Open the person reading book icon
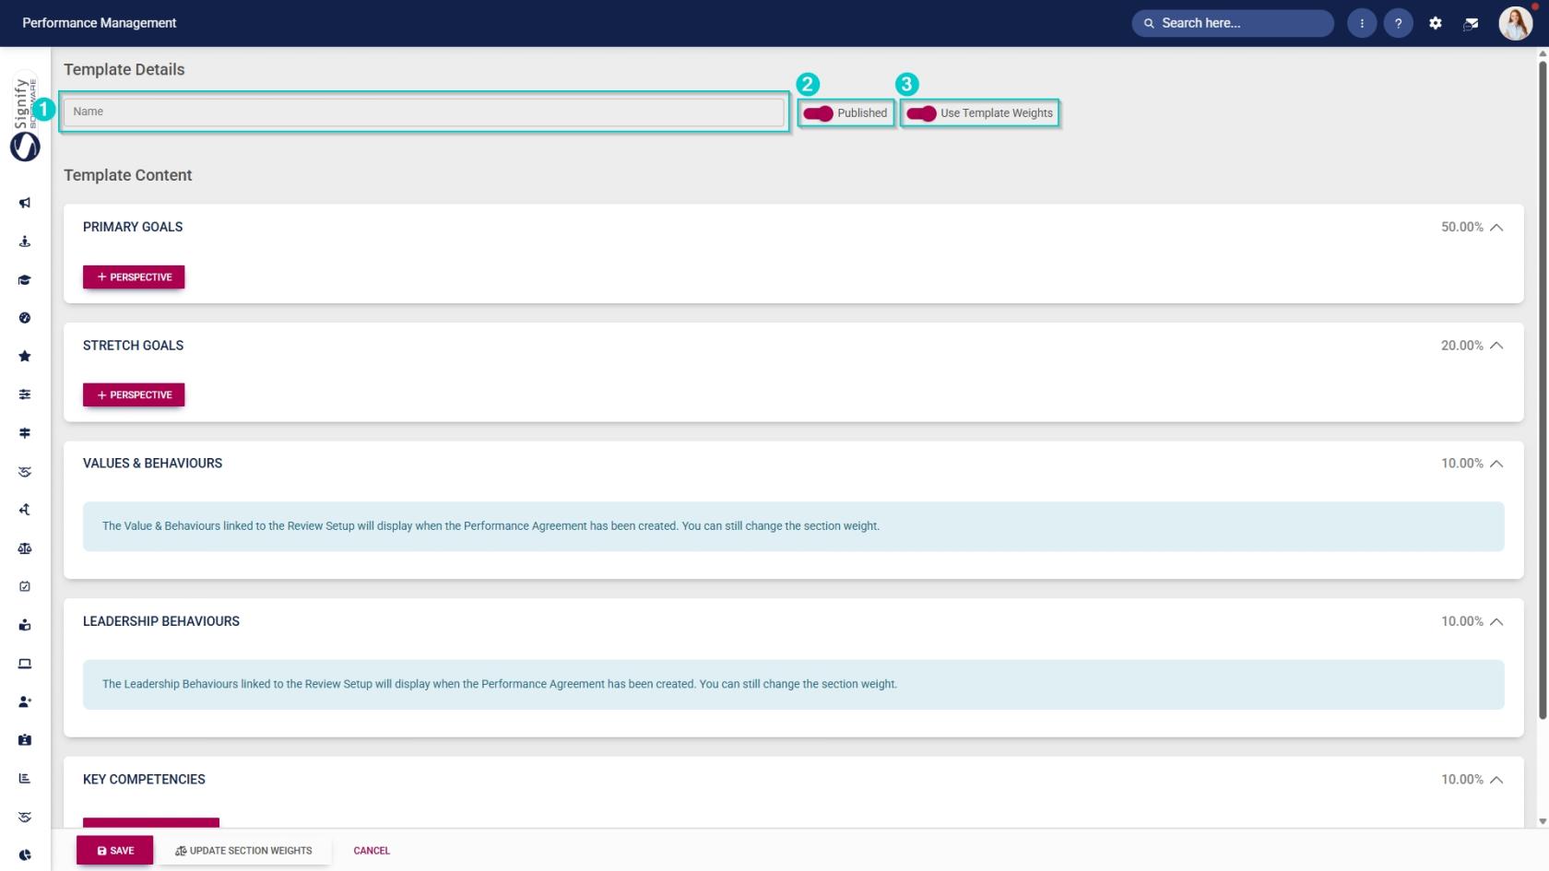Image resolution: width=1549 pixels, height=871 pixels. [25, 625]
